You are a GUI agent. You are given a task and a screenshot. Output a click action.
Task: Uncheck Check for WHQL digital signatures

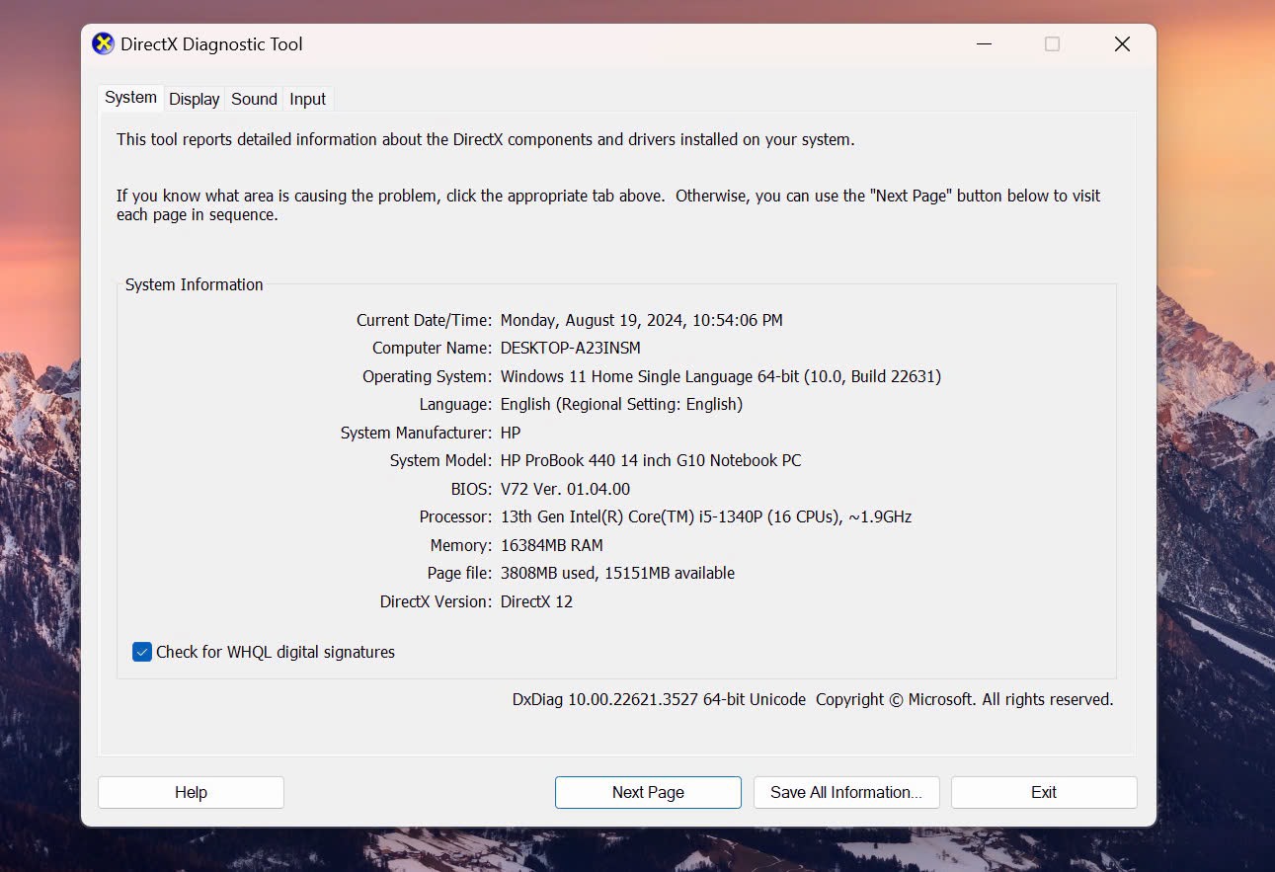tap(142, 652)
